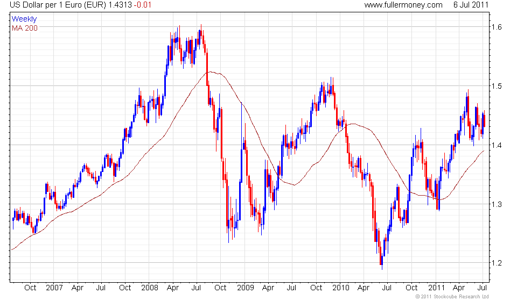Click the 2008 year label on time axis
The width and height of the screenshot is (517, 301).
(x=150, y=288)
